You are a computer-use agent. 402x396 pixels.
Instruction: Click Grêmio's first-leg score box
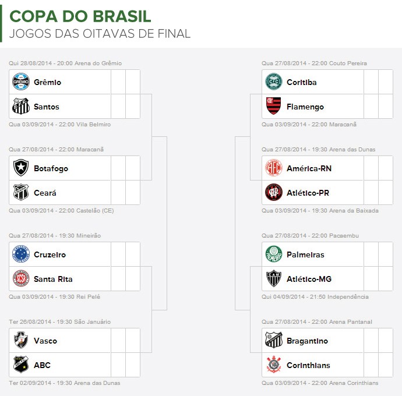click(x=118, y=82)
